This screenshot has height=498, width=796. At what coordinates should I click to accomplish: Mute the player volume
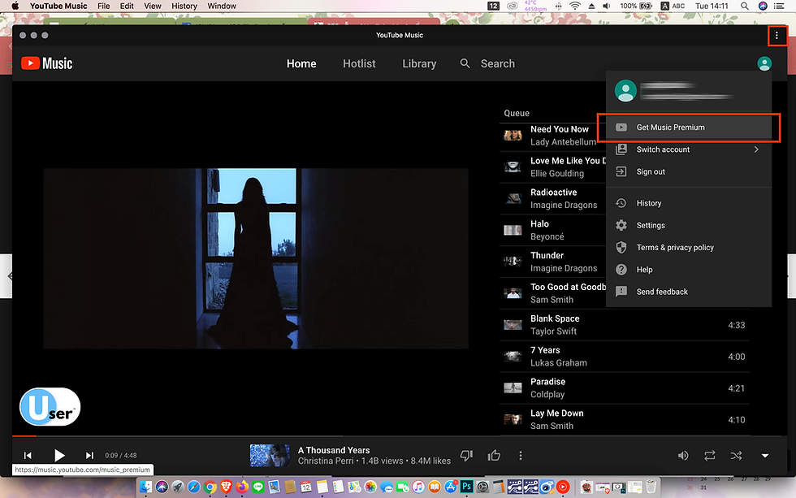(x=683, y=456)
